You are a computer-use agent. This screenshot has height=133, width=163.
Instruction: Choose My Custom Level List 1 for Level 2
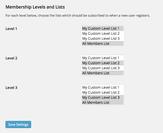[103, 58]
